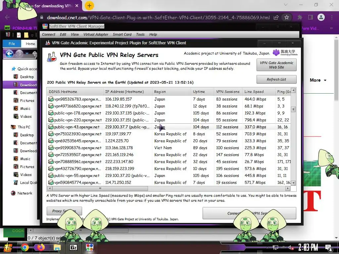339x254 pixels.
Task: Click the muted volume tray icon
Action: click(x=291, y=248)
